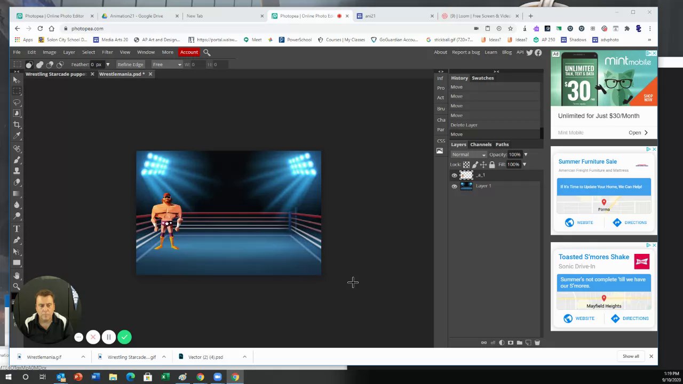Add a raster mask using the mask icon
Image resolution: width=683 pixels, height=384 pixels.
pos(511,342)
